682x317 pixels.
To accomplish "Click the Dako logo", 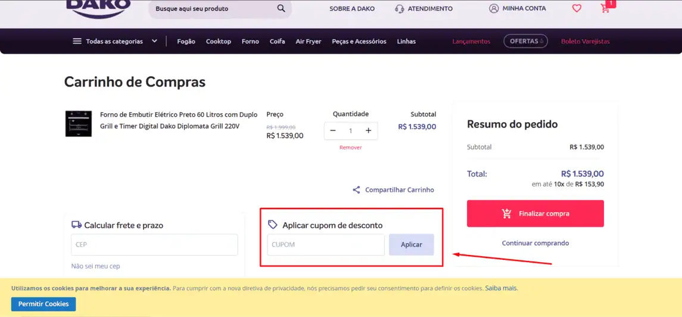I will tap(98, 9).
